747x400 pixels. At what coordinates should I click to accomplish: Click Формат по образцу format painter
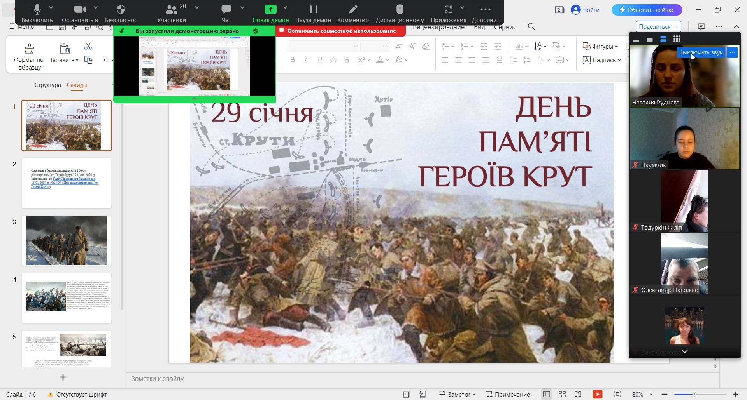coord(29,57)
